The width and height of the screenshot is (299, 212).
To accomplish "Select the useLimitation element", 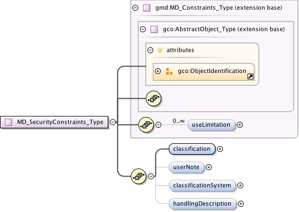I will coord(211,125).
